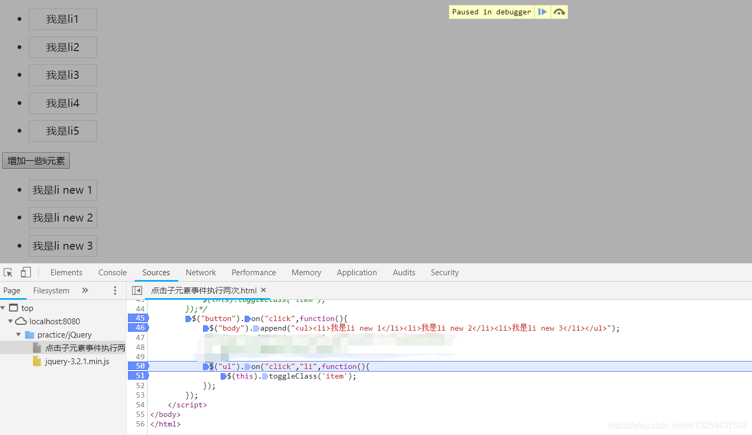Switch to the Console tab

[x=112, y=273]
